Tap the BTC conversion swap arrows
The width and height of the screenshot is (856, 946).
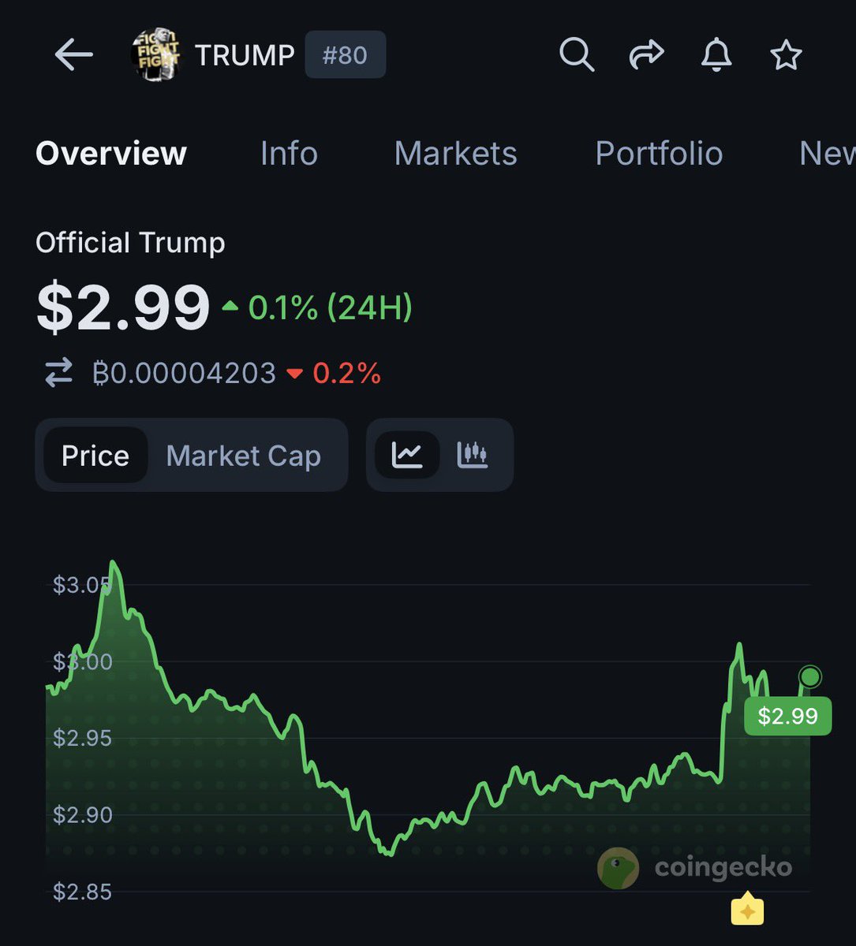(x=58, y=373)
